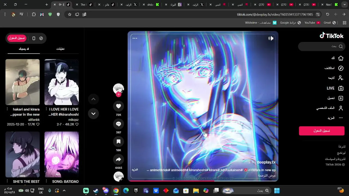Open Chrome three-dot menu
349x196 pixels.
pos(5,14)
